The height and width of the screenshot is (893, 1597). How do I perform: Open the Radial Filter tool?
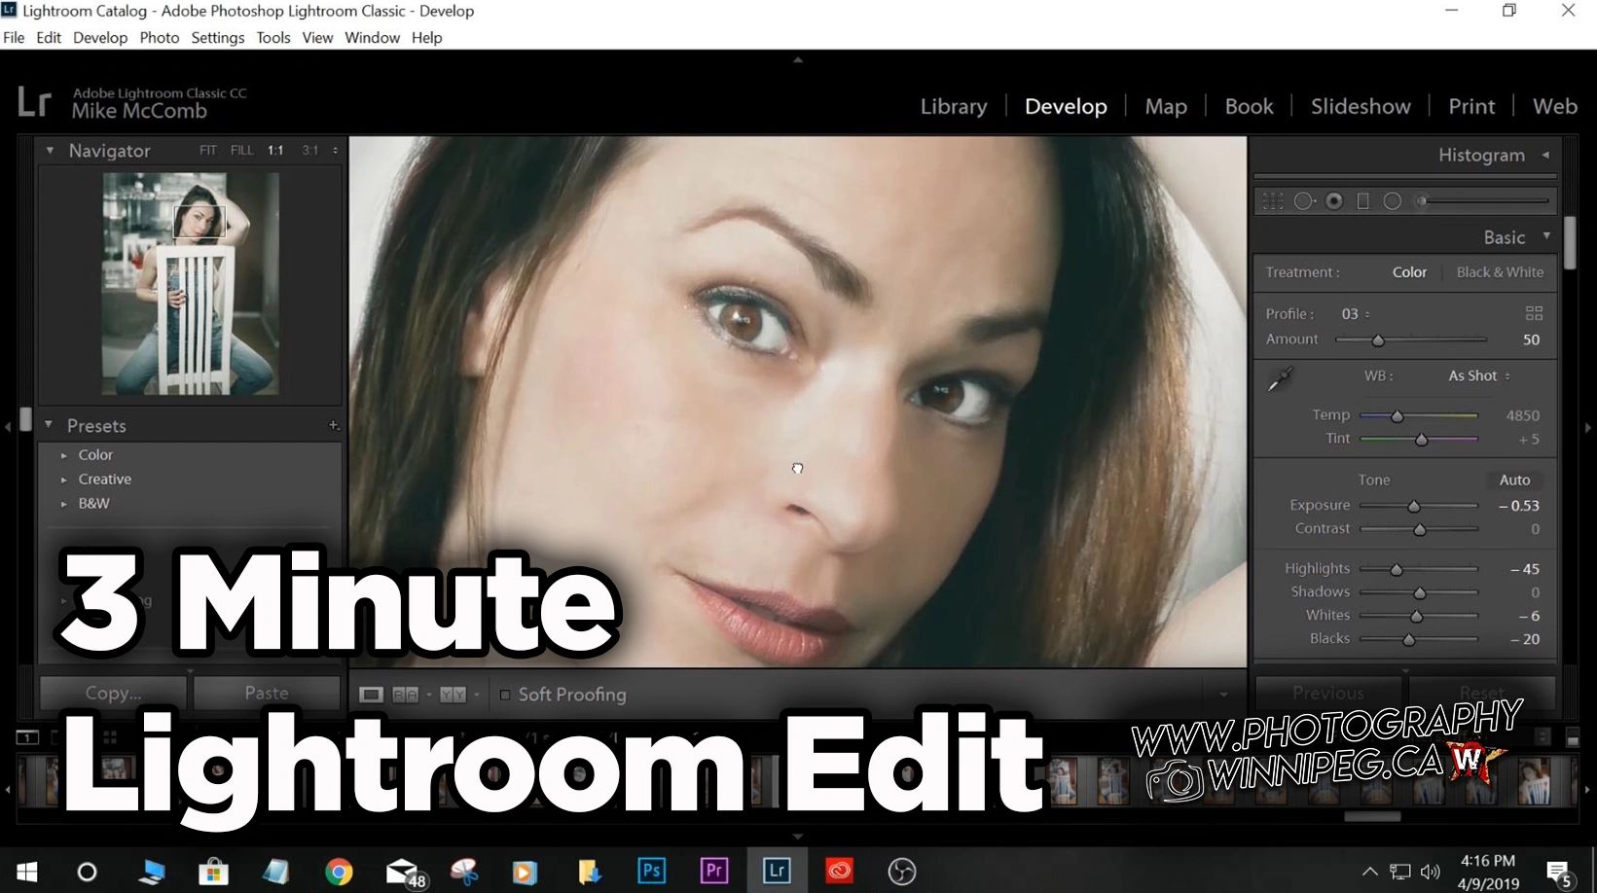click(1393, 201)
